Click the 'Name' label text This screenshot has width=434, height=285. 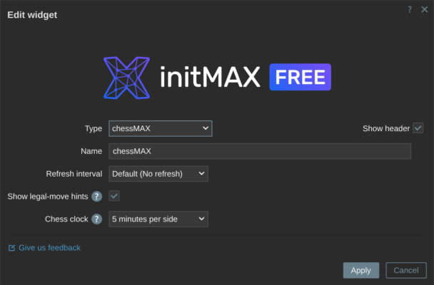[x=91, y=151]
